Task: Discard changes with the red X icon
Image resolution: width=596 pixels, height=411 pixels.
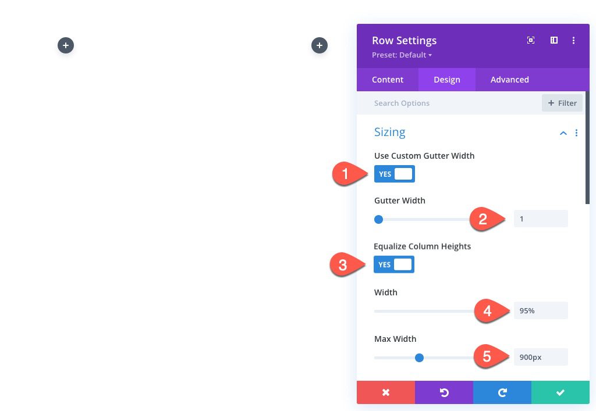Action: tap(386, 392)
